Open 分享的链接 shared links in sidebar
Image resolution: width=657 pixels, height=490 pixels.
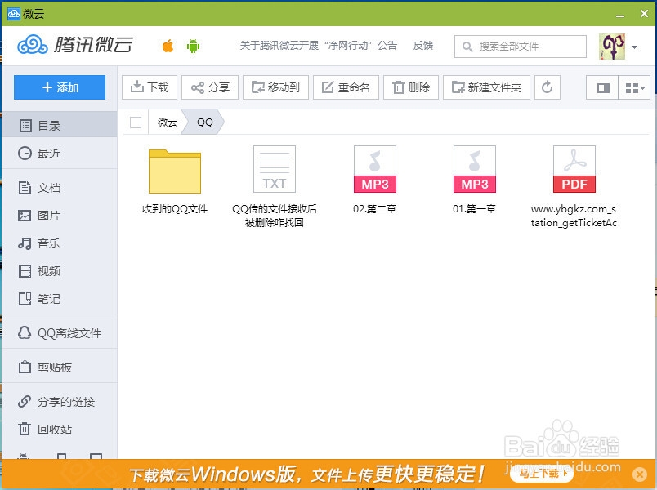point(60,402)
